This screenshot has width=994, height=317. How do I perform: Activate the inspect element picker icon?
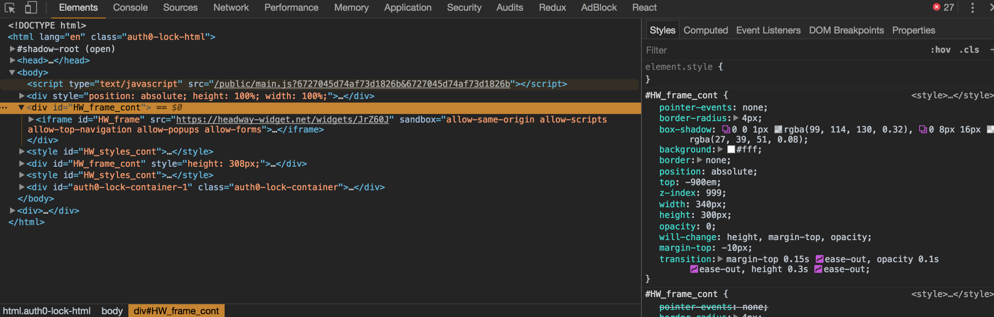click(x=10, y=8)
